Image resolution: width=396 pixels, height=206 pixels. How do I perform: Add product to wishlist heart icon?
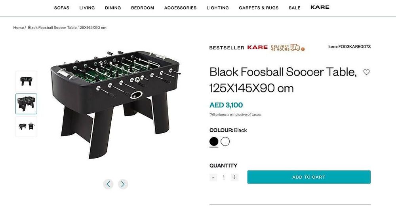(366, 72)
